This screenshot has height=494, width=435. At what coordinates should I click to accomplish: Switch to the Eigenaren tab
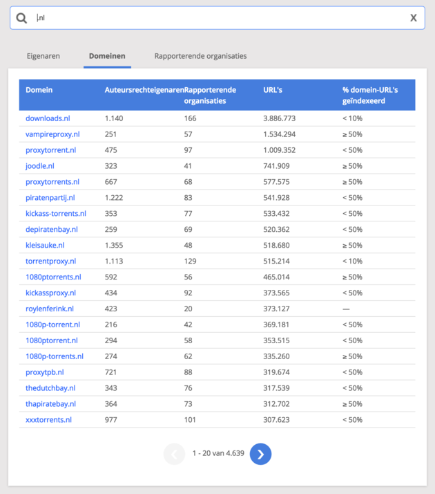pyautogui.click(x=43, y=56)
